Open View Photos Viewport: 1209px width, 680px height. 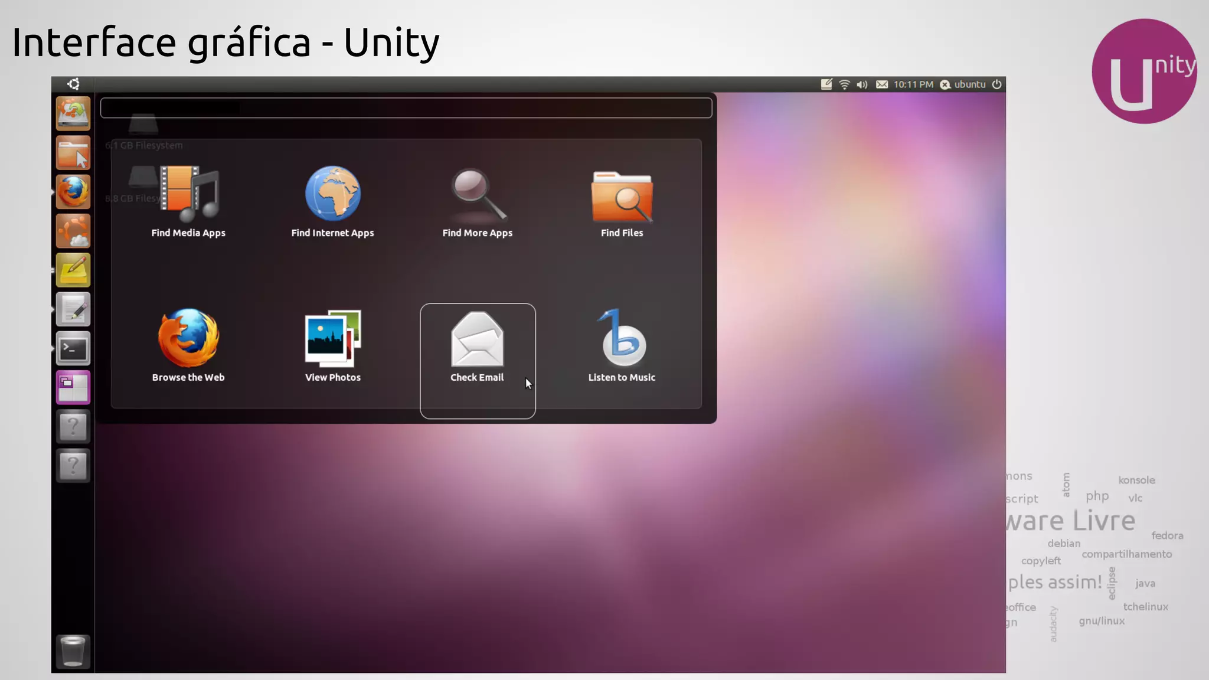coord(332,345)
